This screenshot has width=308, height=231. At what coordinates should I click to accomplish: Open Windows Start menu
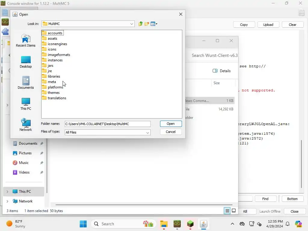point(83,224)
